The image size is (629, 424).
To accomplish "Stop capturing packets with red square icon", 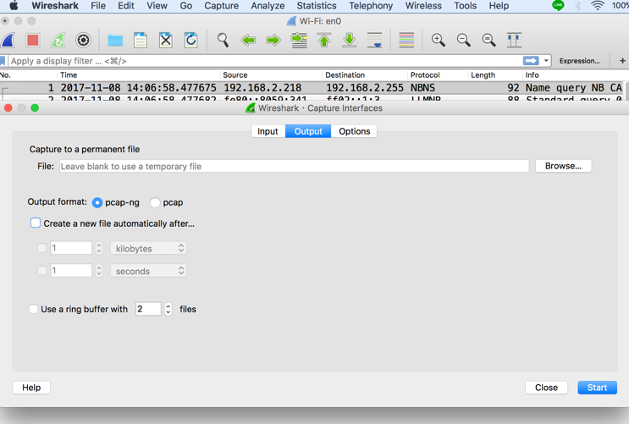I will (x=32, y=40).
